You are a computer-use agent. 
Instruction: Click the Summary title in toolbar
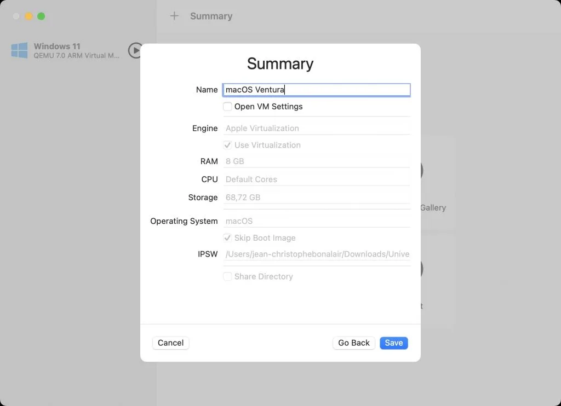tap(211, 16)
